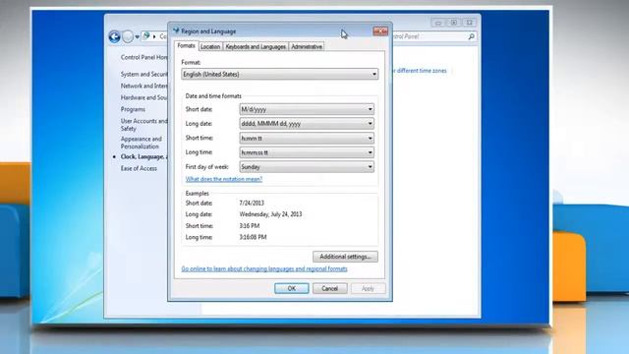629x354 pixels.
Task: Click the Control Panel address bar icon
Action: pyautogui.click(x=146, y=36)
